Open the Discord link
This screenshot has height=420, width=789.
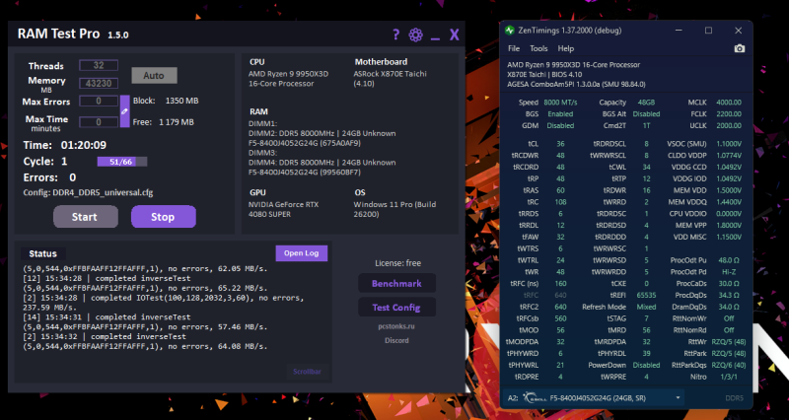point(396,340)
